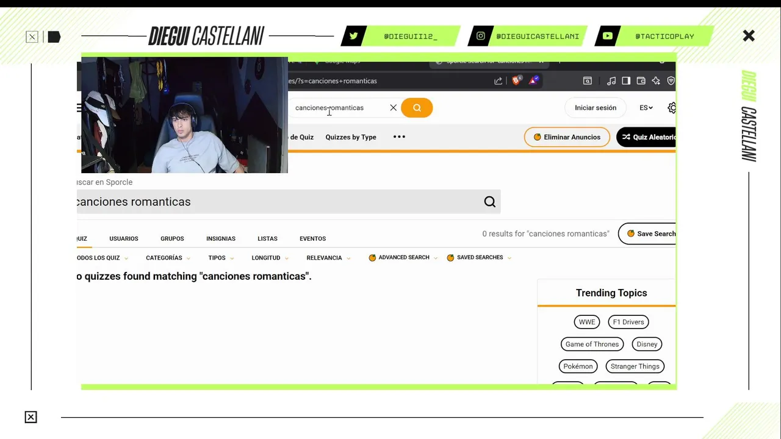
Task: Click the @TACTICOPLAY YouTube handle
Action: (664, 37)
